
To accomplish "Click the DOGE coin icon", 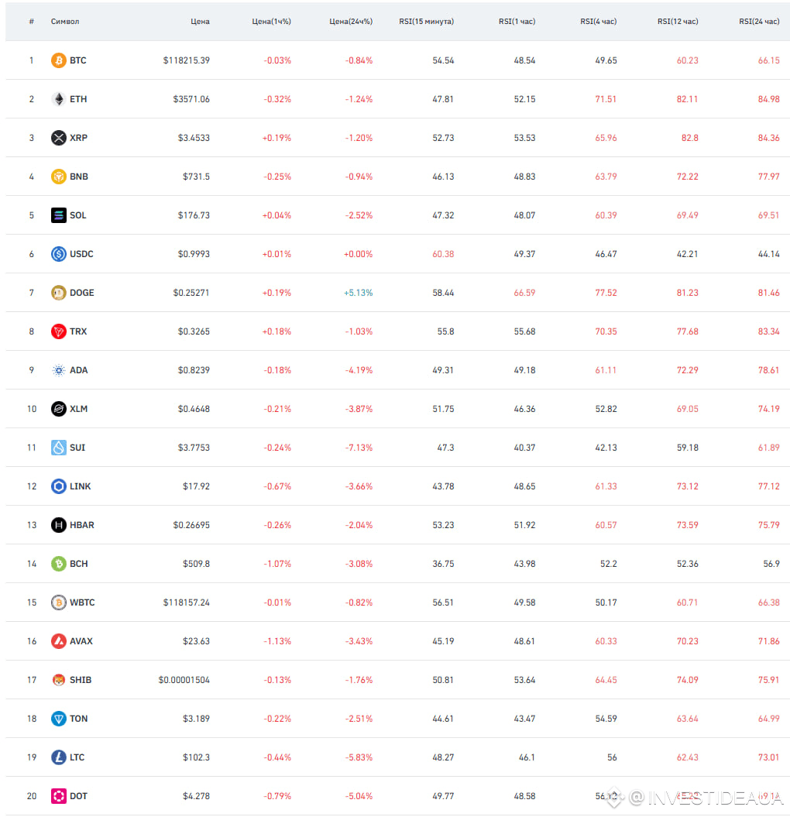I will 58,293.
